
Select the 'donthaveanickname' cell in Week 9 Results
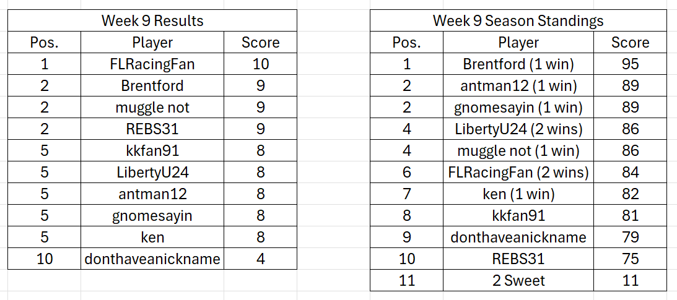click(x=152, y=259)
